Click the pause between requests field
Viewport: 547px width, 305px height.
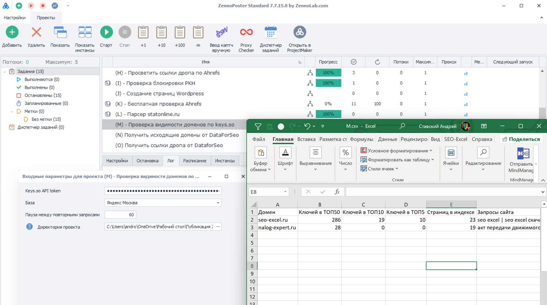click(x=121, y=215)
